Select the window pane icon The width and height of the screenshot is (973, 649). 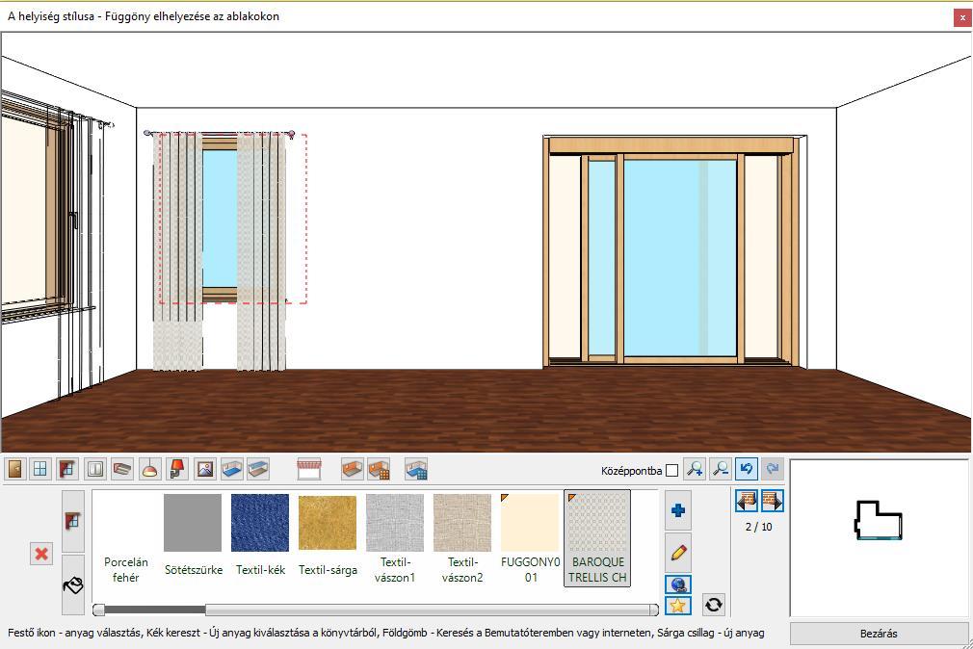(x=40, y=469)
